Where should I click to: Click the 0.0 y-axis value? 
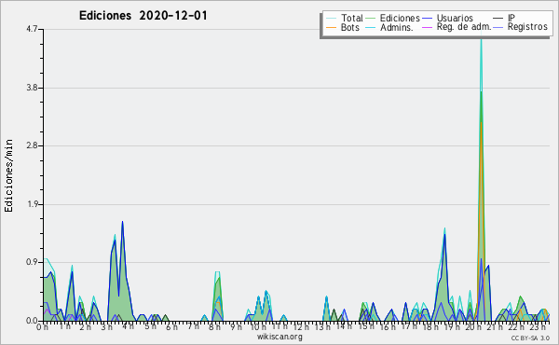[x=32, y=321]
